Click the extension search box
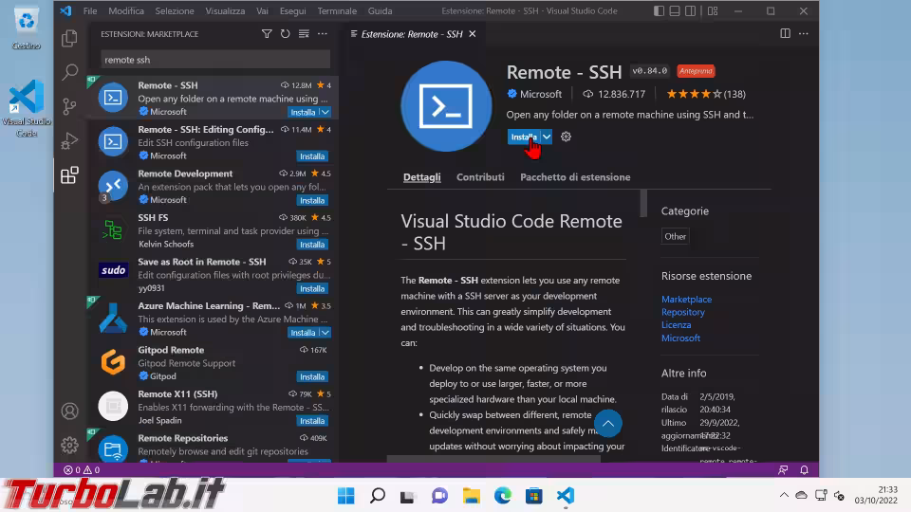The width and height of the screenshot is (911, 512). pyautogui.click(x=215, y=59)
